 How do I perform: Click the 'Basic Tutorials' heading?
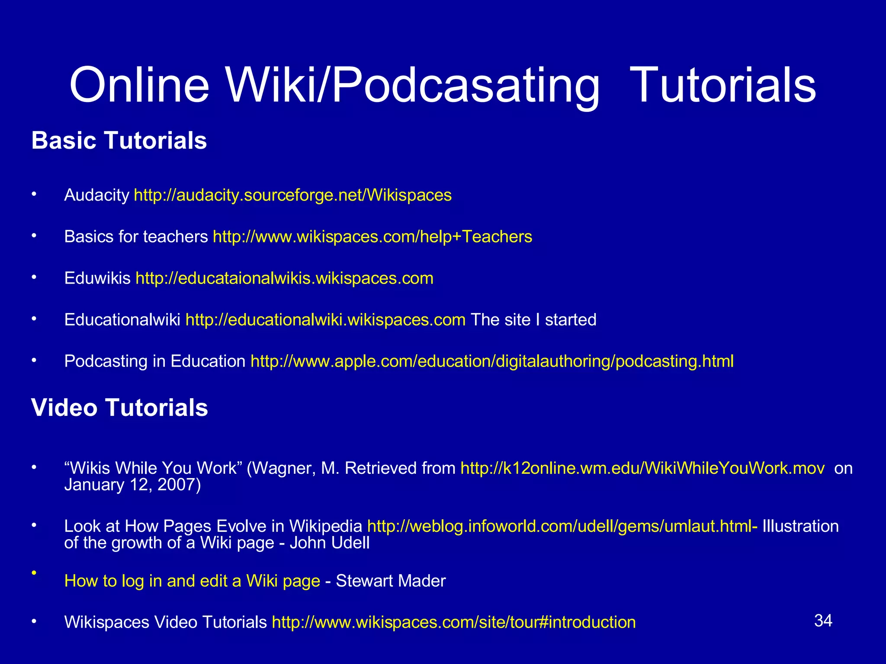pyautogui.click(x=119, y=141)
